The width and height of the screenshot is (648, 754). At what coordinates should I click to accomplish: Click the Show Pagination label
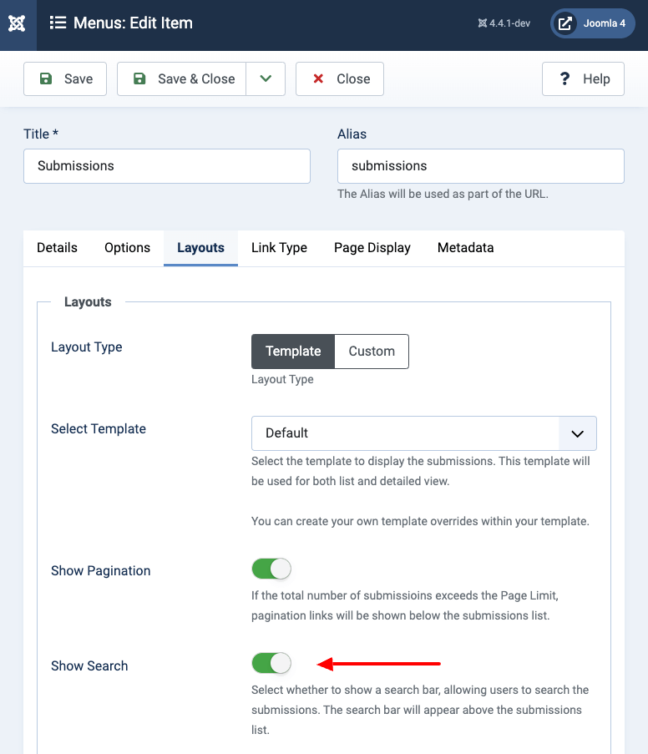coord(100,571)
